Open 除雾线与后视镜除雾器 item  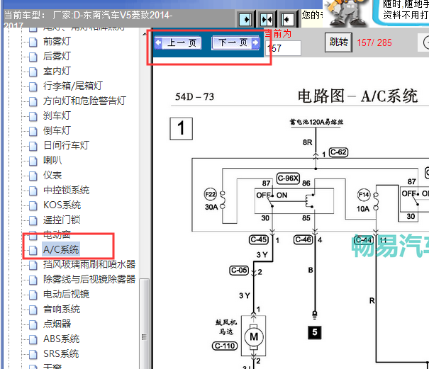point(89,279)
